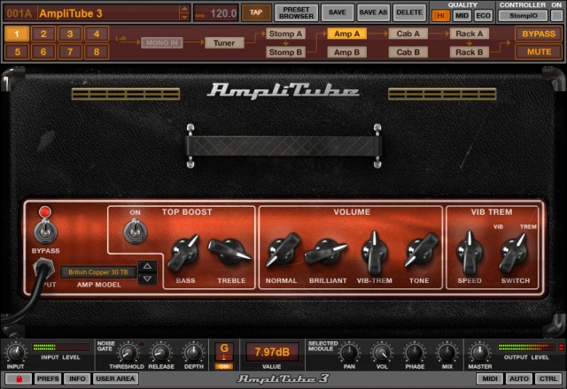
Task: Open the Preset Browser
Action: (296, 12)
